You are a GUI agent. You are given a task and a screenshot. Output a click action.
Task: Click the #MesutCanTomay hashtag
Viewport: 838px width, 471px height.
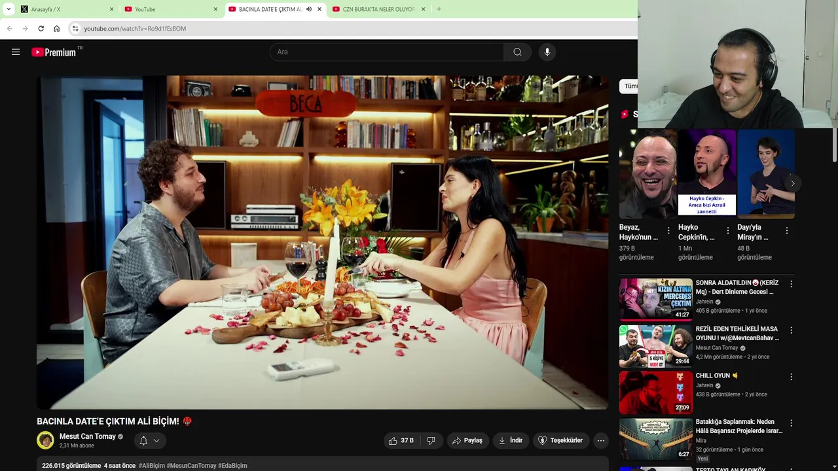(191, 466)
